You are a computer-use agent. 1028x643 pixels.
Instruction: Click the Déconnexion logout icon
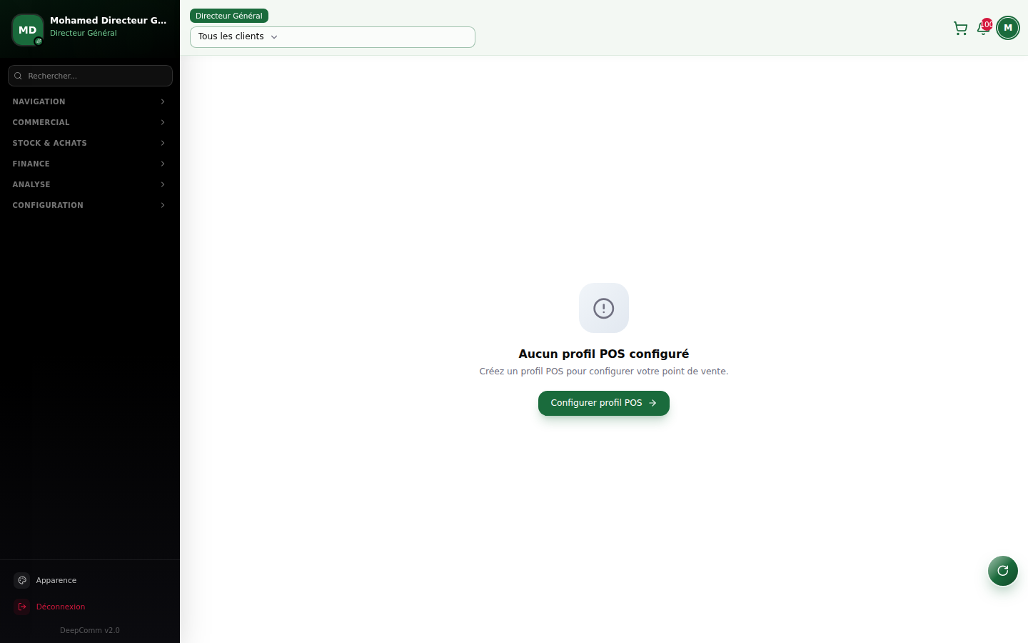[x=22, y=607]
